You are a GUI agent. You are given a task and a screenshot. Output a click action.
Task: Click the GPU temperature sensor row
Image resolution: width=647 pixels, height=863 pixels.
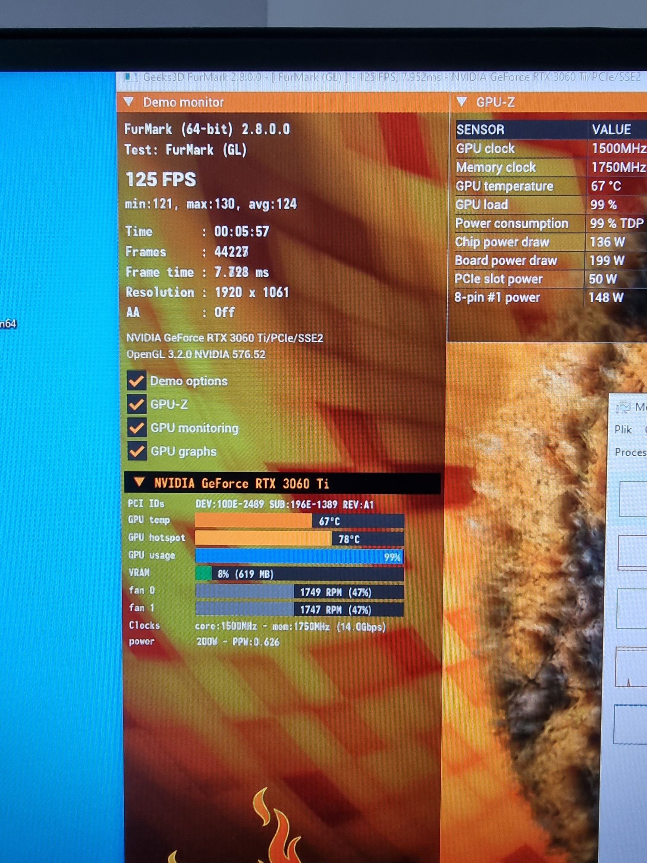pos(551,186)
